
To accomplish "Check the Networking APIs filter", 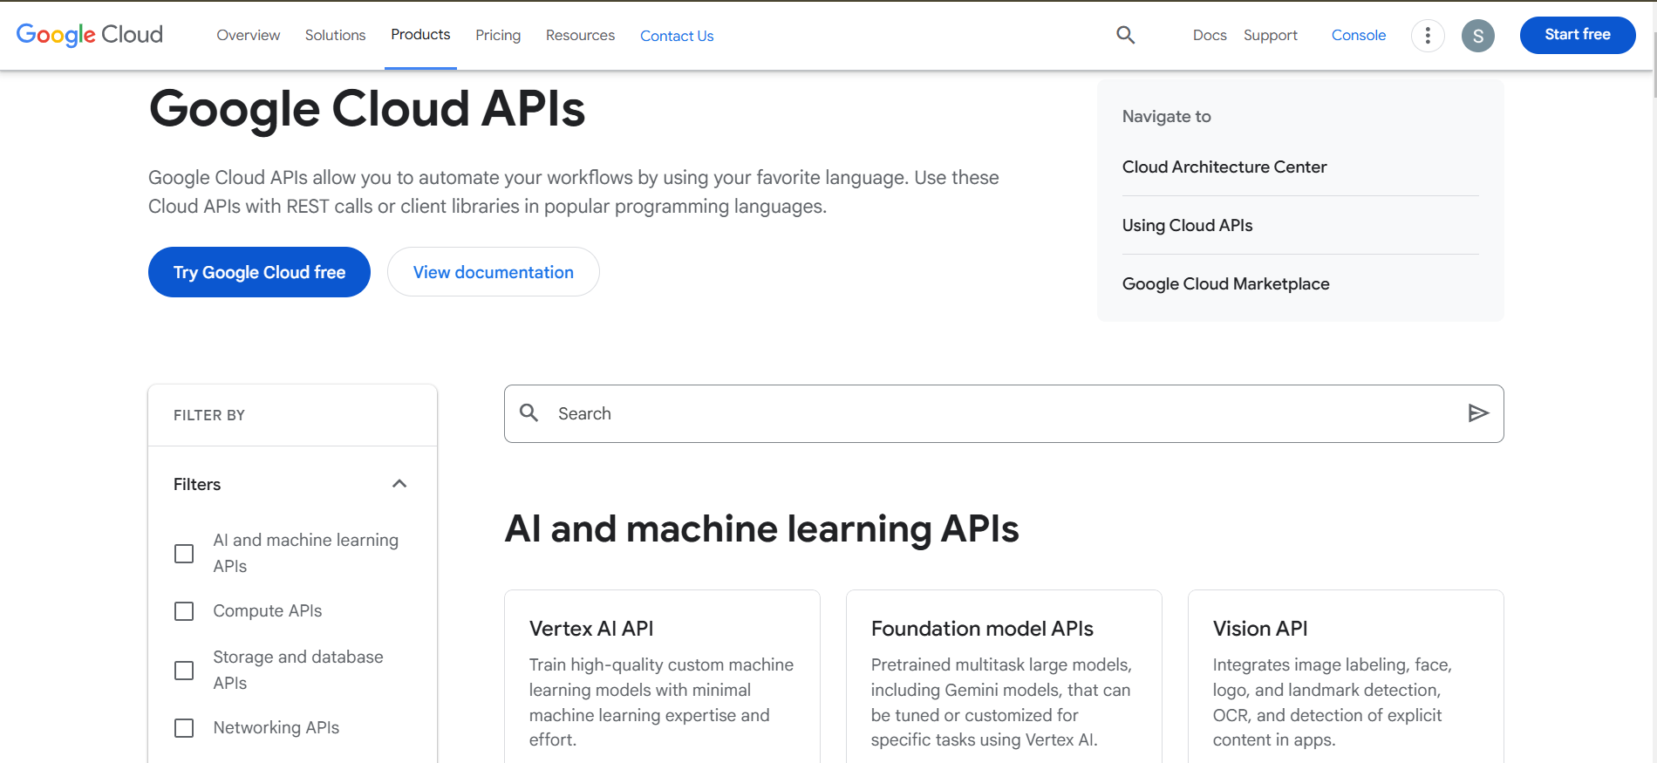I will (x=184, y=728).
